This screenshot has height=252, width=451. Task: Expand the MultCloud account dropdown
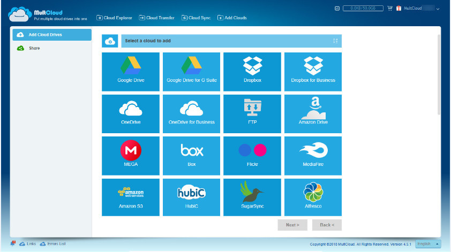[x=438, y=9]
